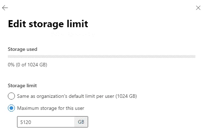Screen dimensions: 205x137
Task: Close the Edit storage limit panel
Action: [198, 8]
